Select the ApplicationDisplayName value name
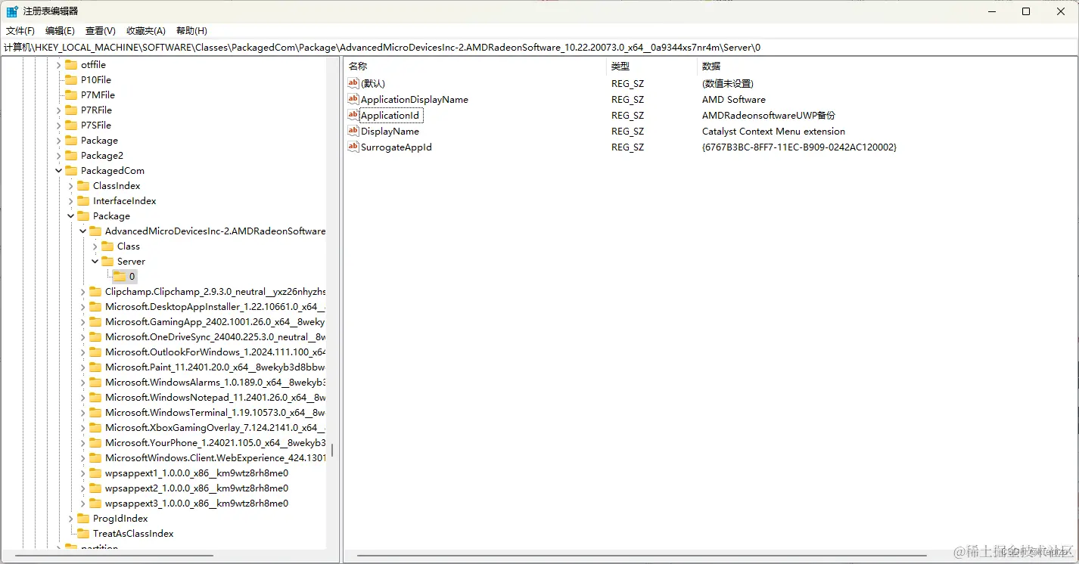The width and height of the screenshot is (1079, 564). click(x=415, y=100)
